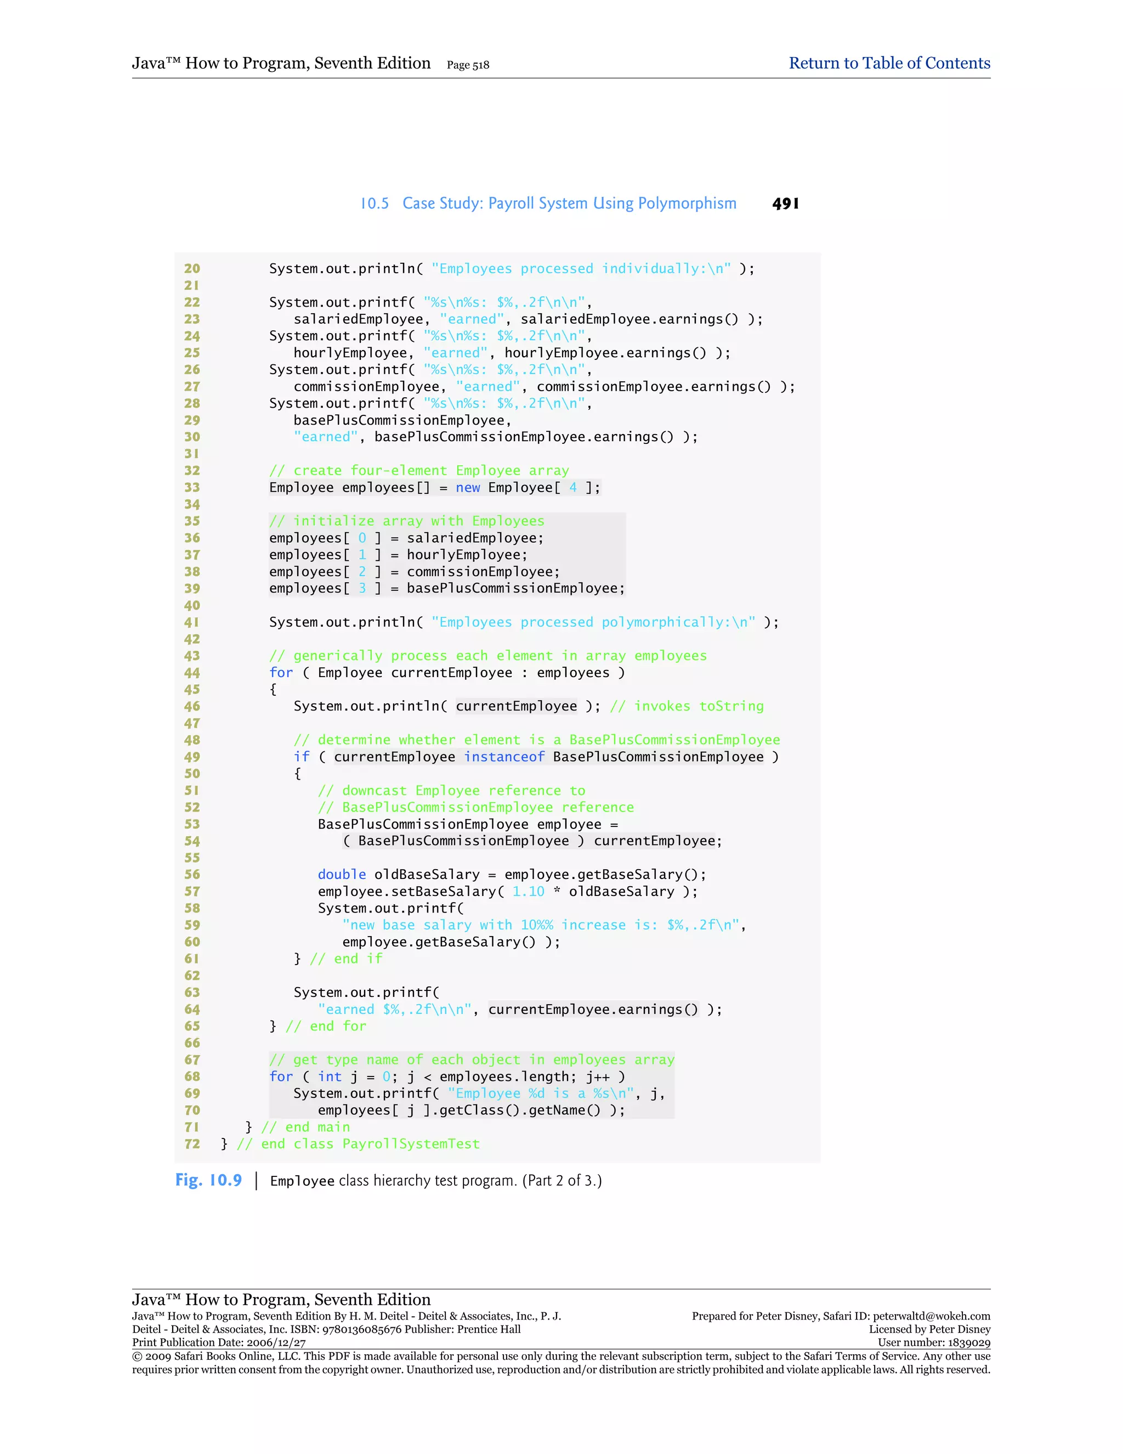
Task: Click the footer title Java How to Program
Action: (281, 1299)
